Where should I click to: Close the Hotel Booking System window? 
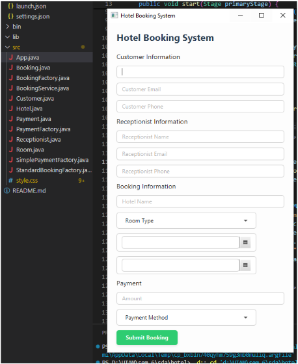tap(282, 16)
